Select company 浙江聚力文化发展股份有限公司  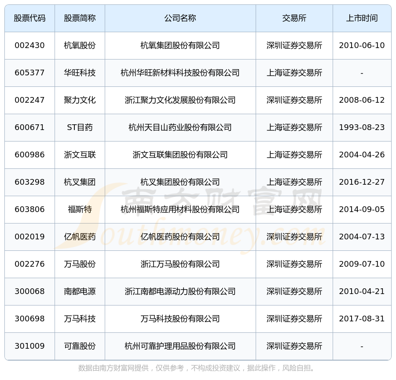tap(180, 100)
